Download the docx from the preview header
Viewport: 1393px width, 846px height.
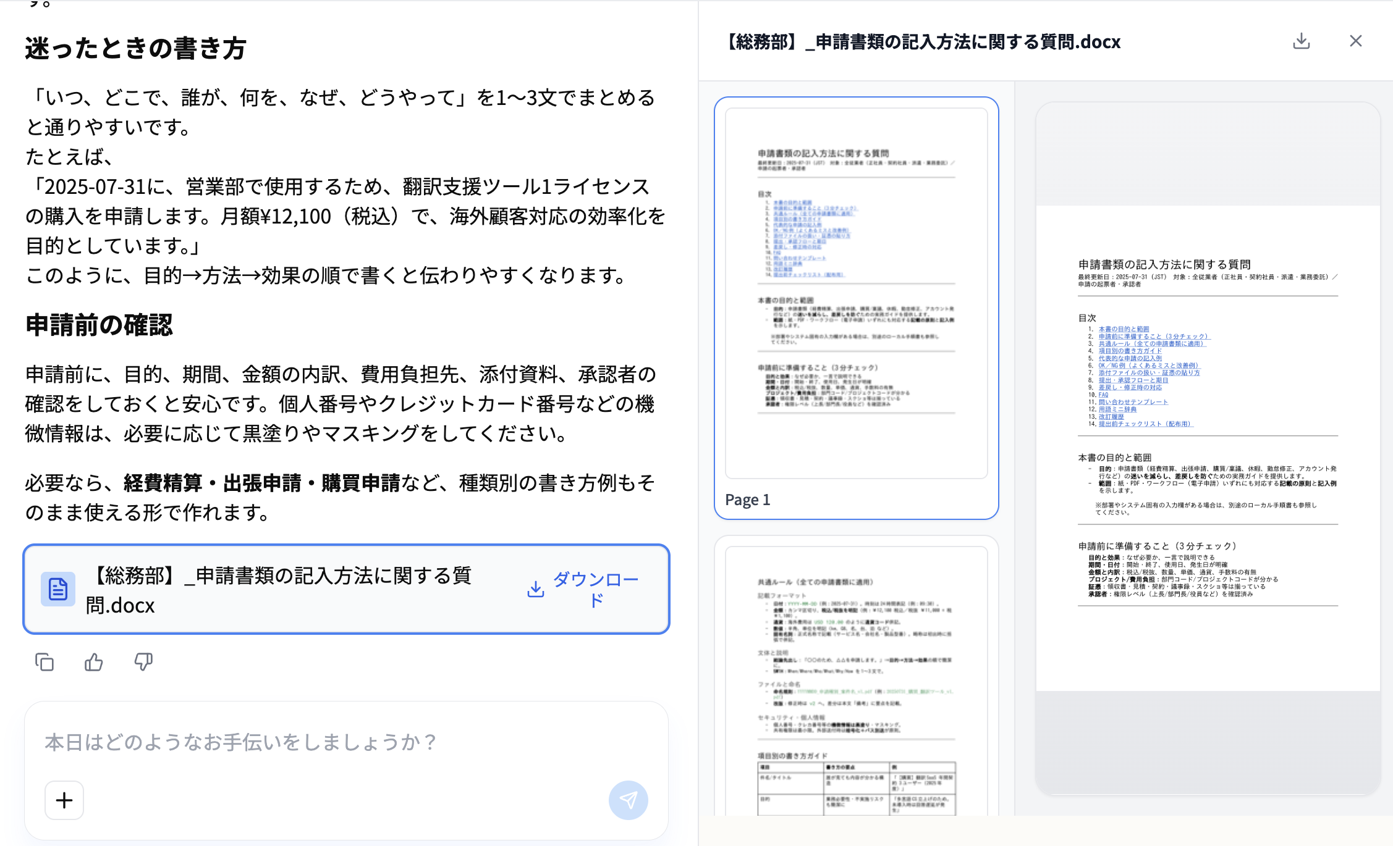(x=1301, y=41)
